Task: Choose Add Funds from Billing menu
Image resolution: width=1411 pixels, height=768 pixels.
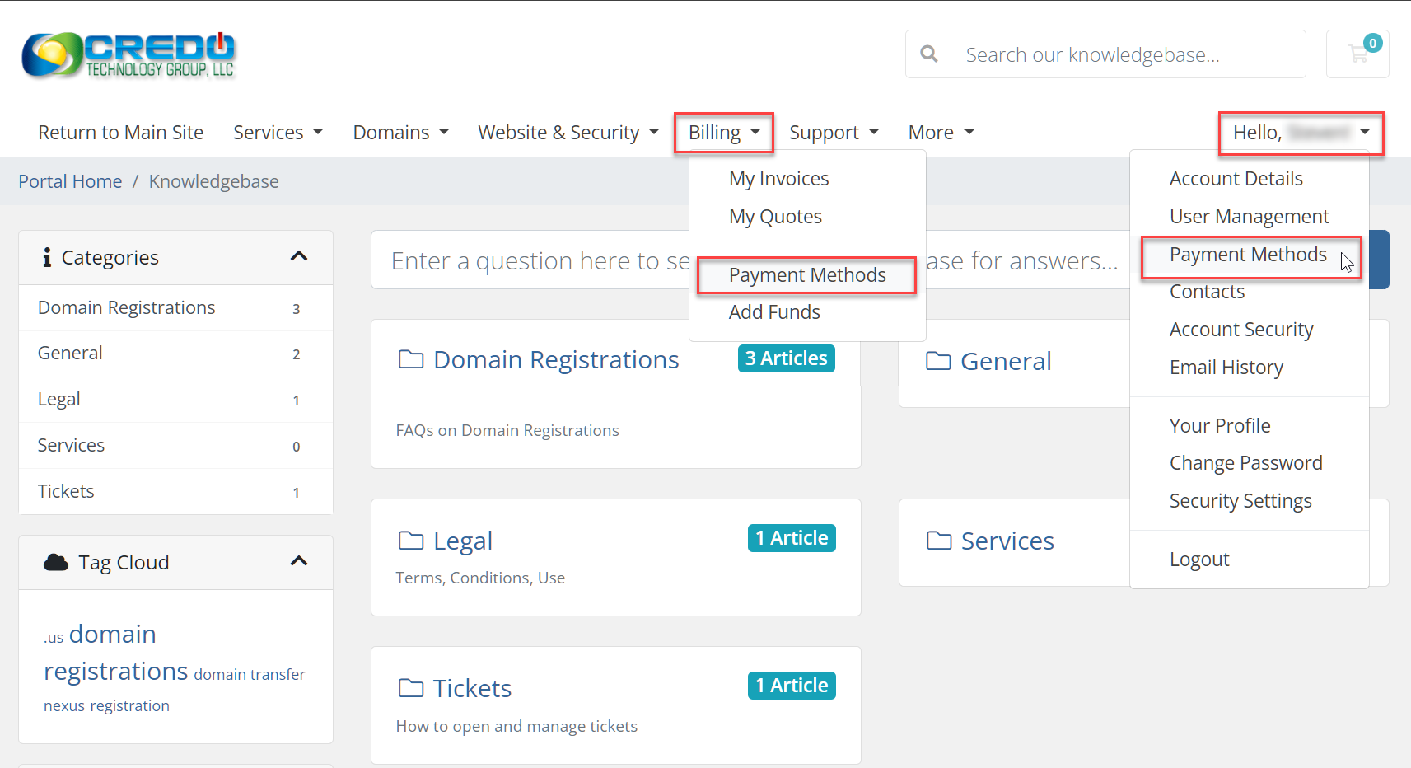Action: 774,312
